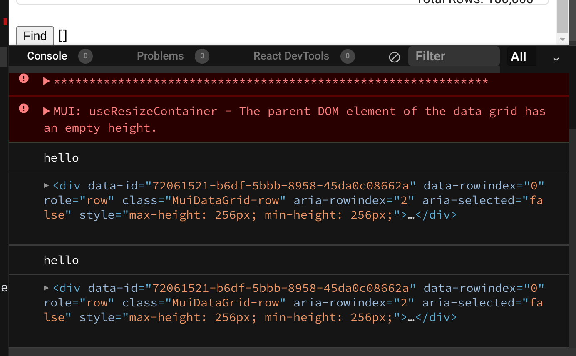576x356 pixels.
Task: Click the chevron next to All
Action: 556,59
